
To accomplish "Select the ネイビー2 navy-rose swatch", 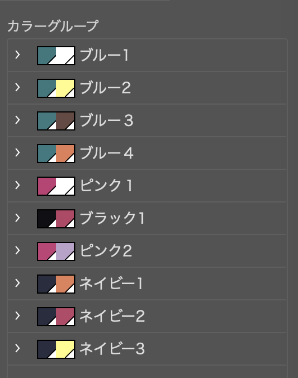I will 56,317.
